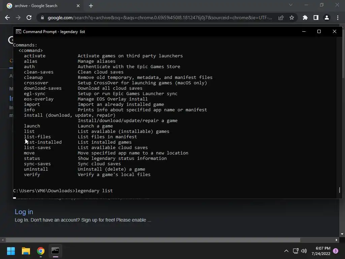Open volume control tray icon
Screen dimensions: 345x259
(x=304, y=251)
